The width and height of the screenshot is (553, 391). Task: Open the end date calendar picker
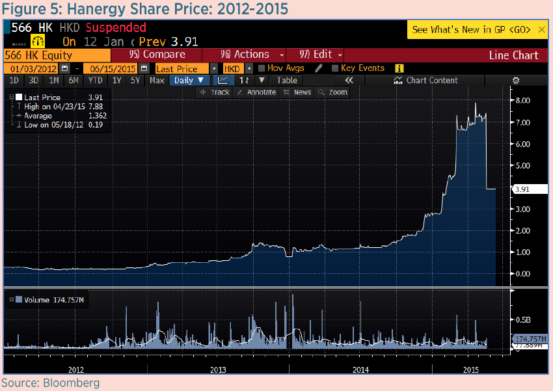point(144,68)
